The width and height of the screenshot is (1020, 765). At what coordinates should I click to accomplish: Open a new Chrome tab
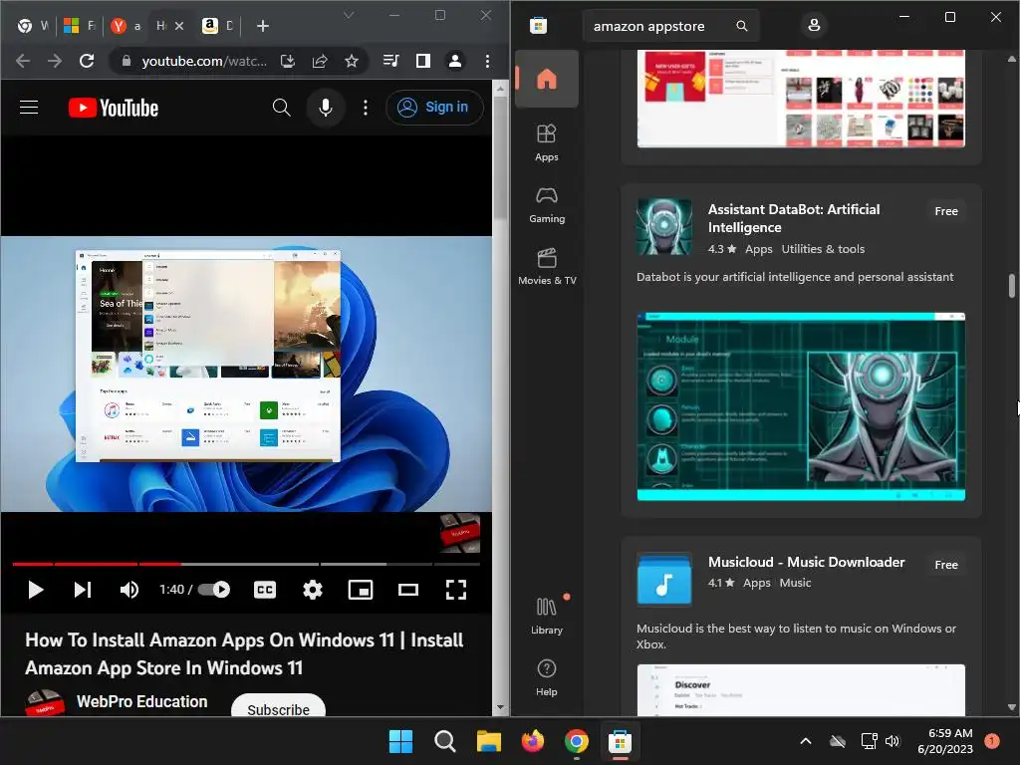tap(263, 26)
